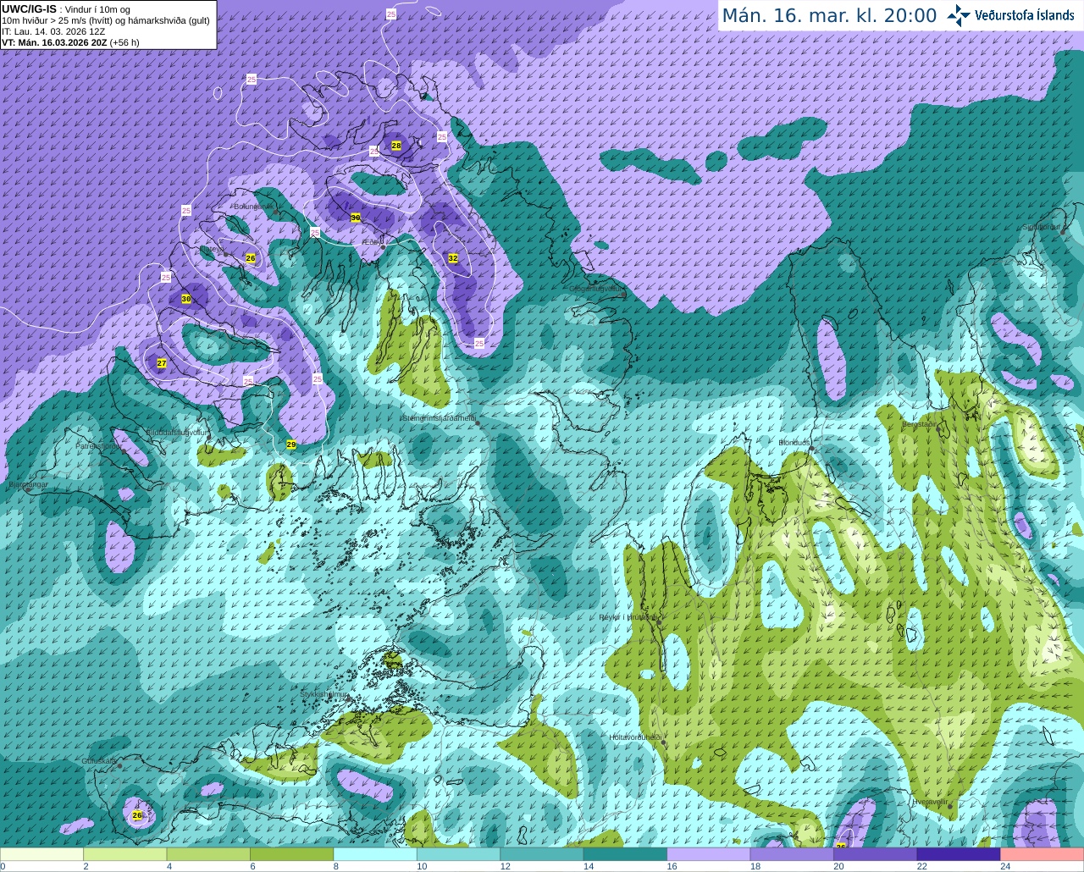Click the Veðurstofa Íslands name text

[x=1025, y=15]
